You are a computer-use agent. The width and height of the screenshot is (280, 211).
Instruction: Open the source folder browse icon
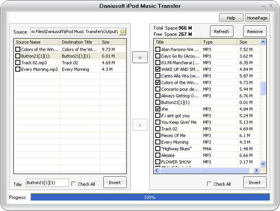pos(123,32)
